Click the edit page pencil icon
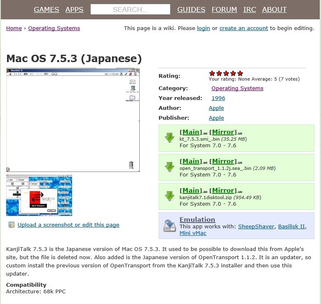Screen dimensions: 321x304 12,225
